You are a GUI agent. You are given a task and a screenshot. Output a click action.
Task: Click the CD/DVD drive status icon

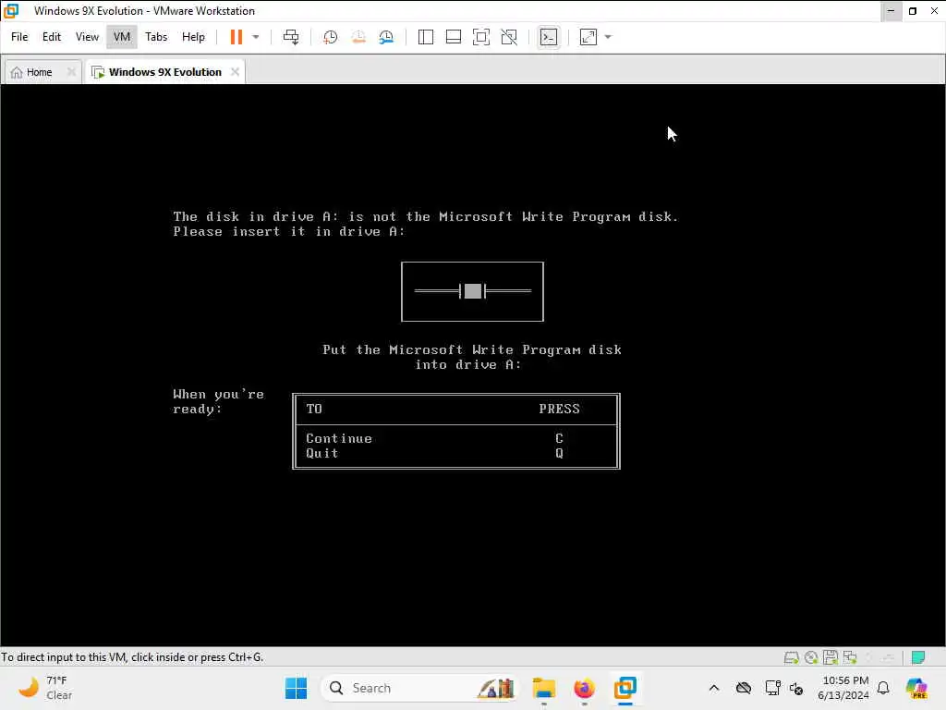pyautogui.click(x=811, y=657)
